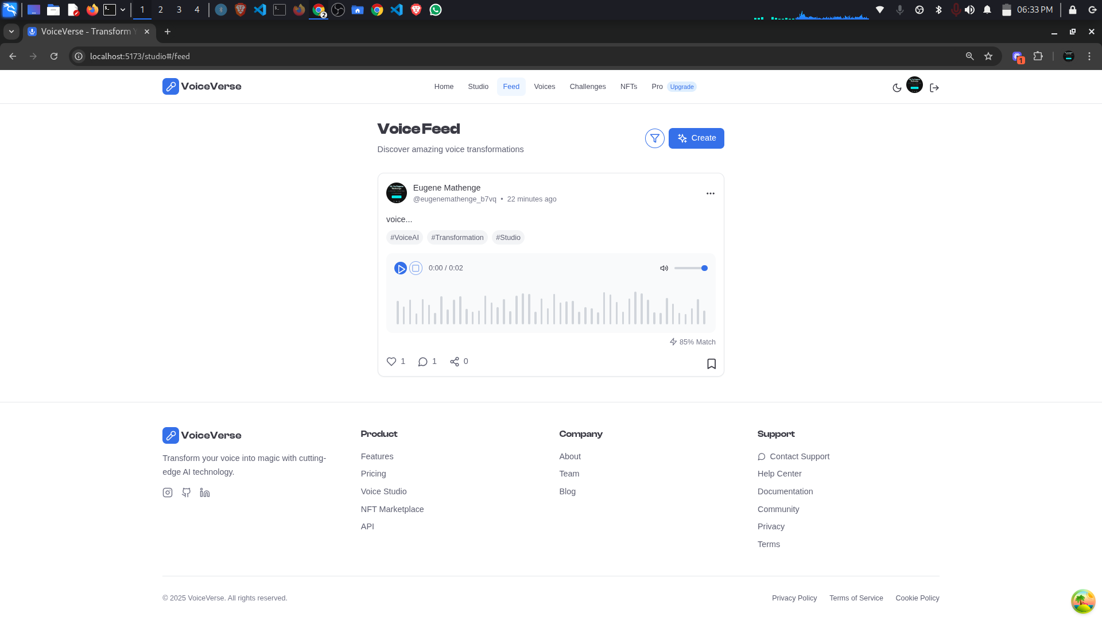Screen dimensions: 1102x620
Task: Adjust the volume slider
Action: click(690, 268)
